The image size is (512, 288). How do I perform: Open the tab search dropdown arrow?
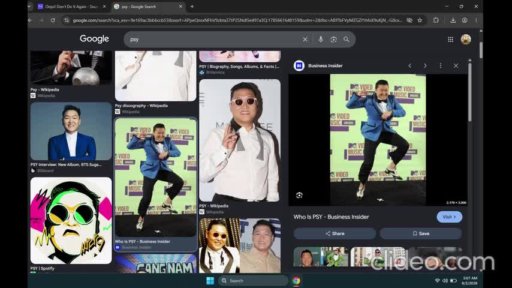click(x=30, y=7)
